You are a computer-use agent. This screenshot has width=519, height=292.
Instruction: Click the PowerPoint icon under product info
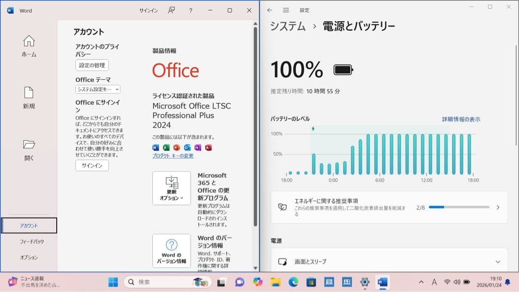pyautogui.click(x=177, y=147)
